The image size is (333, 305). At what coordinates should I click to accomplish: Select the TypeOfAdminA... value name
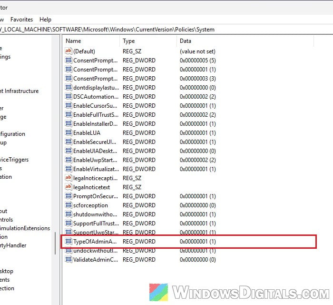click(x=95, y=242)
